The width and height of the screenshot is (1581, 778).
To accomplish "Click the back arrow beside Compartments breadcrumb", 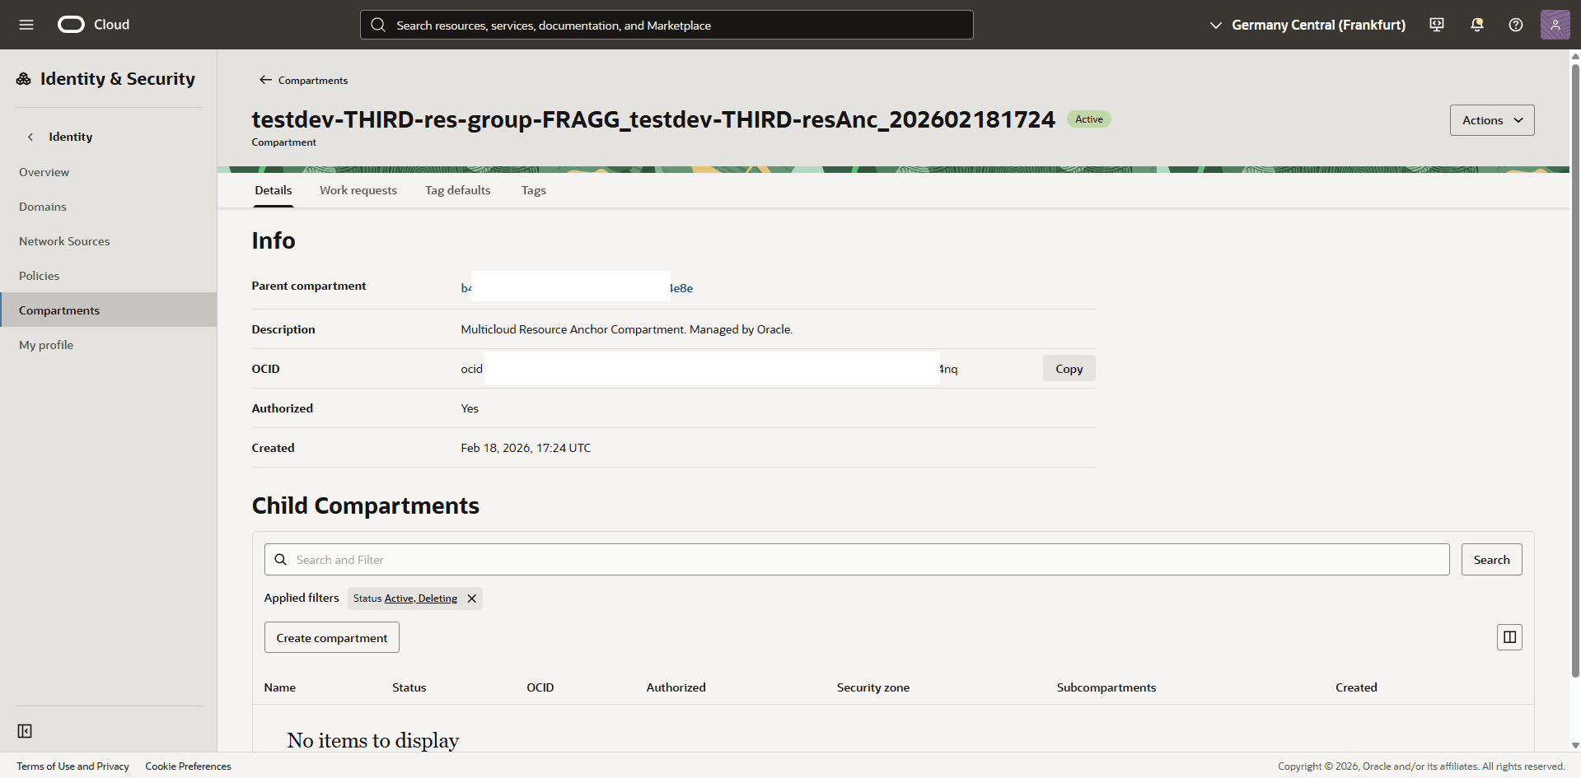I will pyautogui.click(x=265, y=80).
